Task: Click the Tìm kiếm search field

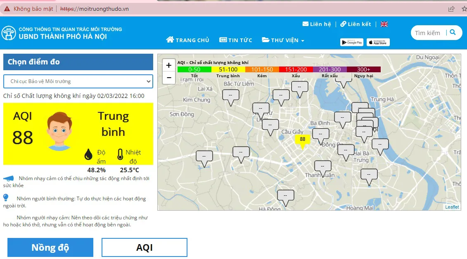Action: point(428,33)
